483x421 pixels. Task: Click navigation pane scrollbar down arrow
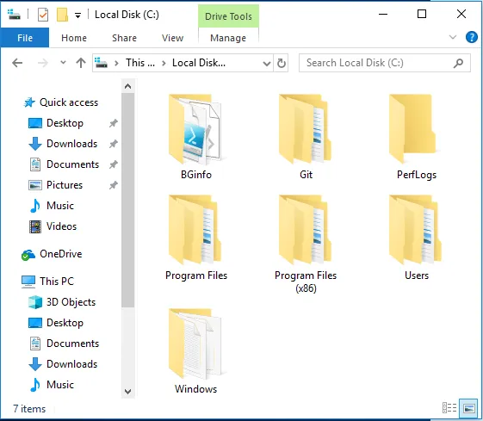coord(127,392)
